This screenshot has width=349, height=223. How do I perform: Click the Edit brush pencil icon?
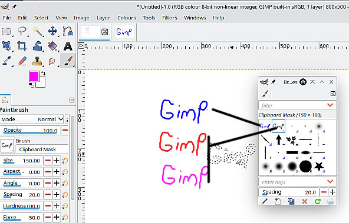coord(265,201)
